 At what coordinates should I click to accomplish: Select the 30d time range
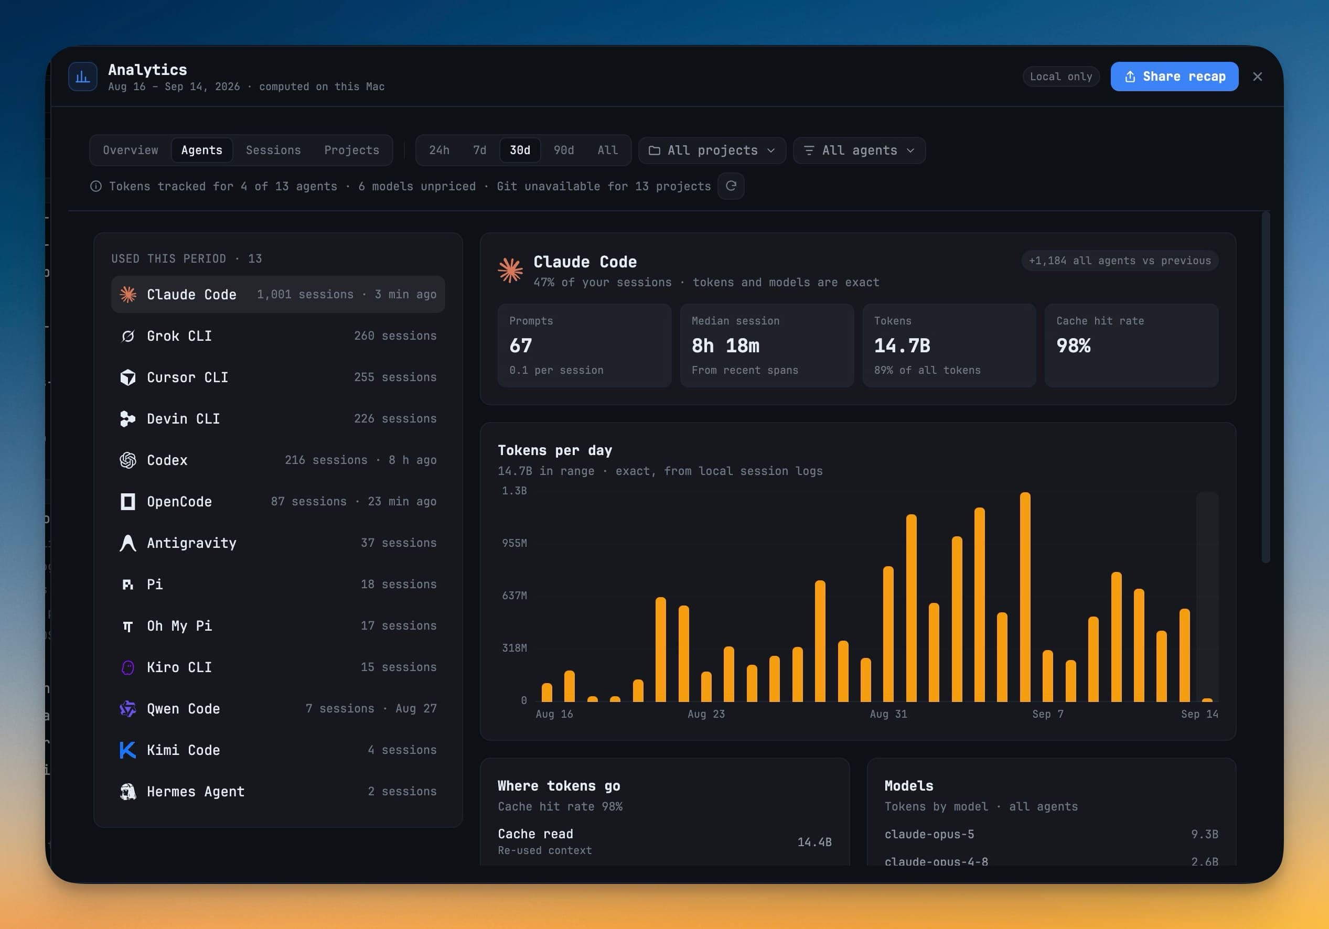click(520, 150)
